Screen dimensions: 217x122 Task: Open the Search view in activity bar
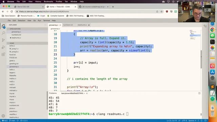[x=3, y=33]
